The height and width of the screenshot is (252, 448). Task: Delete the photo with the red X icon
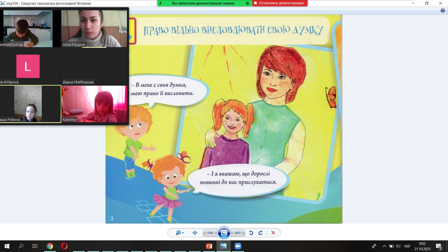(273, 233)
